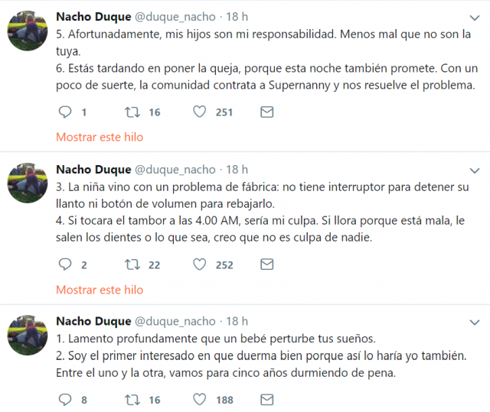
Task: Retweet the tweet about the baby disturbing sleep
Action: pos(132,399)
